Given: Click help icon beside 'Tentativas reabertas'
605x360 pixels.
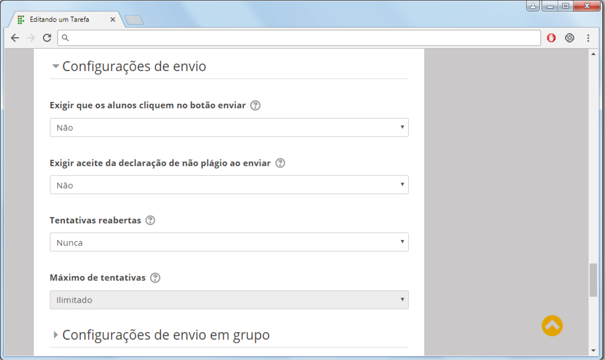Looking at the screenshot, I should [x=150, y=220].
